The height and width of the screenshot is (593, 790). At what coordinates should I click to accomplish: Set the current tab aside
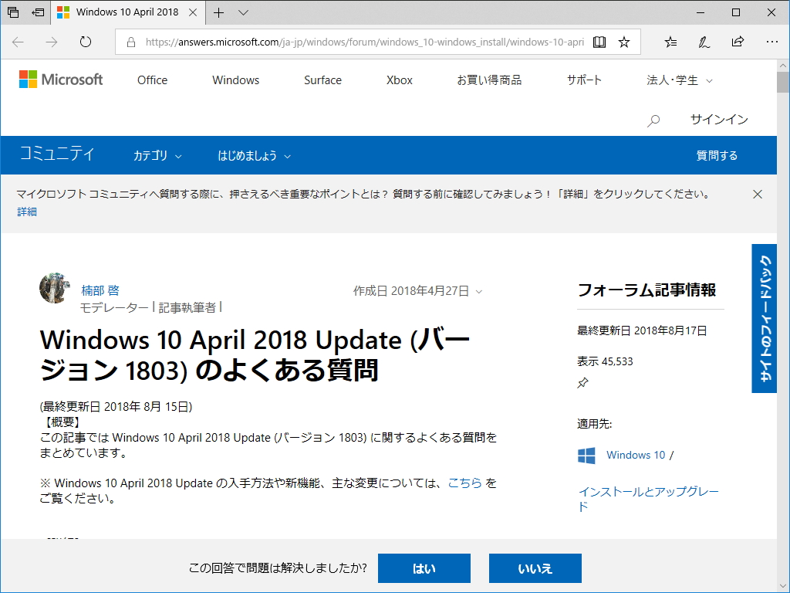38,12
